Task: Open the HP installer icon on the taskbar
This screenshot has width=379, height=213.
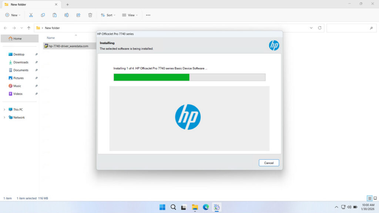Action: (216, 207)
